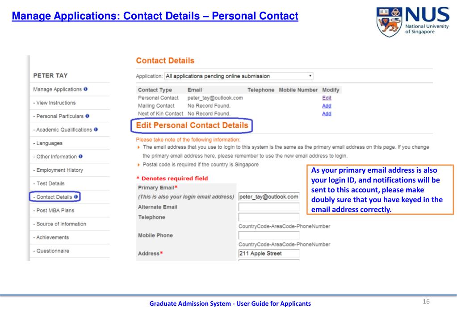Screen dimensions: 457x316
Task: Click the Contact Type column header
Action: click(155, 90)
